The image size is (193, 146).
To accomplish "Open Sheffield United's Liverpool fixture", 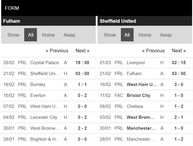I will click(x=136, y=63).
